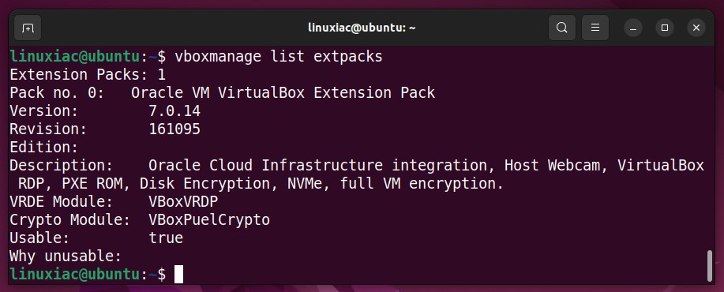
Task: Click the vertical scrollbar thumb
Action: [x=710, y=266]
